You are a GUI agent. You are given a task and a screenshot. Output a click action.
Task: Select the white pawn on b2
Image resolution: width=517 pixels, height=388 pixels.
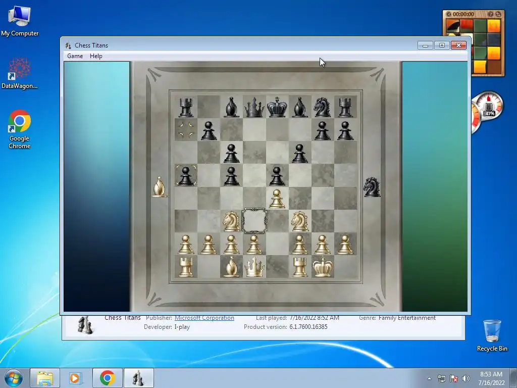209,245
